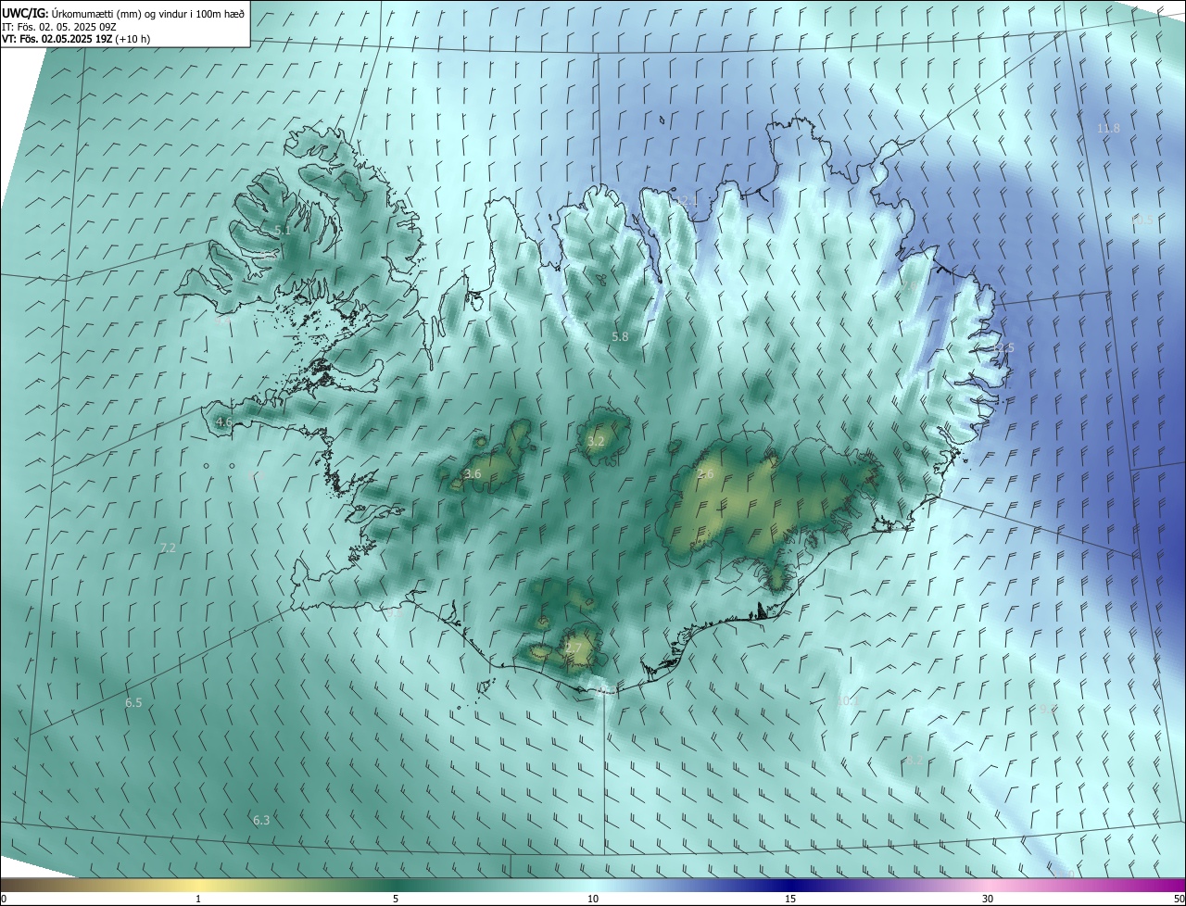Click the 3.2 value label on the glacier
This screenshot has height=906, width=1186.
click(596, 442)
